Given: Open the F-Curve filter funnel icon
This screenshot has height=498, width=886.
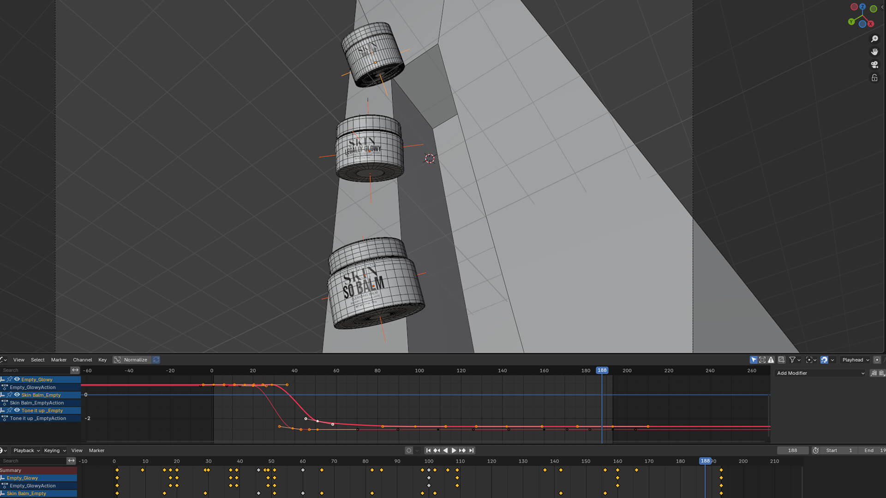Looking at the screenshot, I should coord(792,360).
